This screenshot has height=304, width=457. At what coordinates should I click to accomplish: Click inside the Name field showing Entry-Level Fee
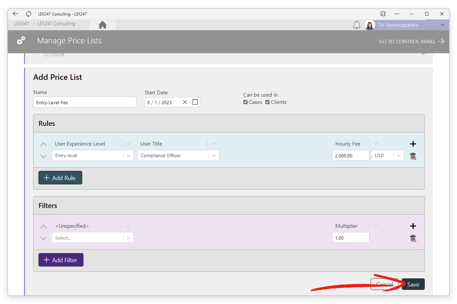[x=84, y=102]
